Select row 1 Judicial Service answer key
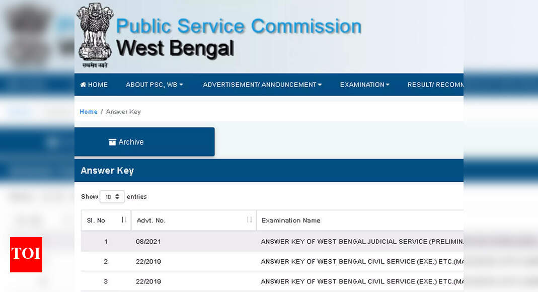This screenshot has width=538, height=292. (x=272, y=242)
